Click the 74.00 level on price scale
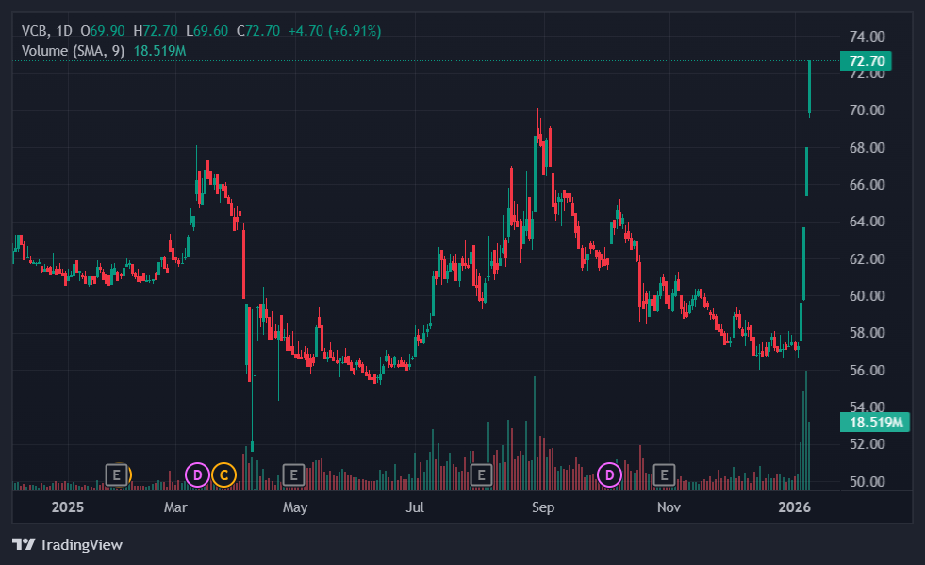Viewport: 925px width, 565px height. (867, 37)
